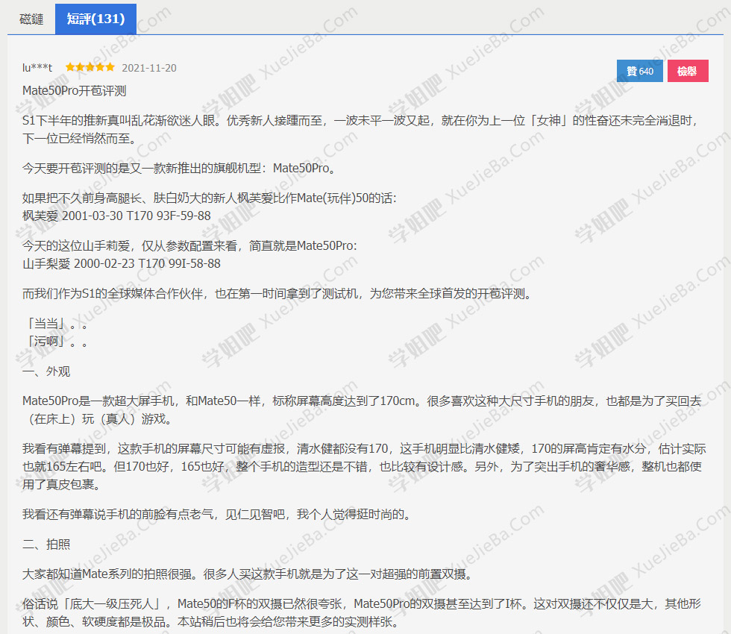
Task: Click reviewer name lu***t
Action: [x=37, y=68]
